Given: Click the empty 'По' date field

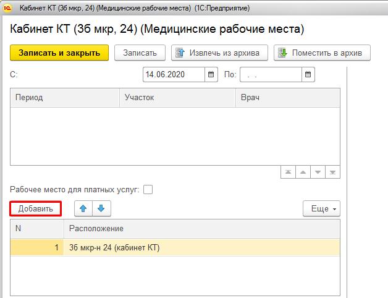Looking at the screenshot, I should [x=270, y=75].
